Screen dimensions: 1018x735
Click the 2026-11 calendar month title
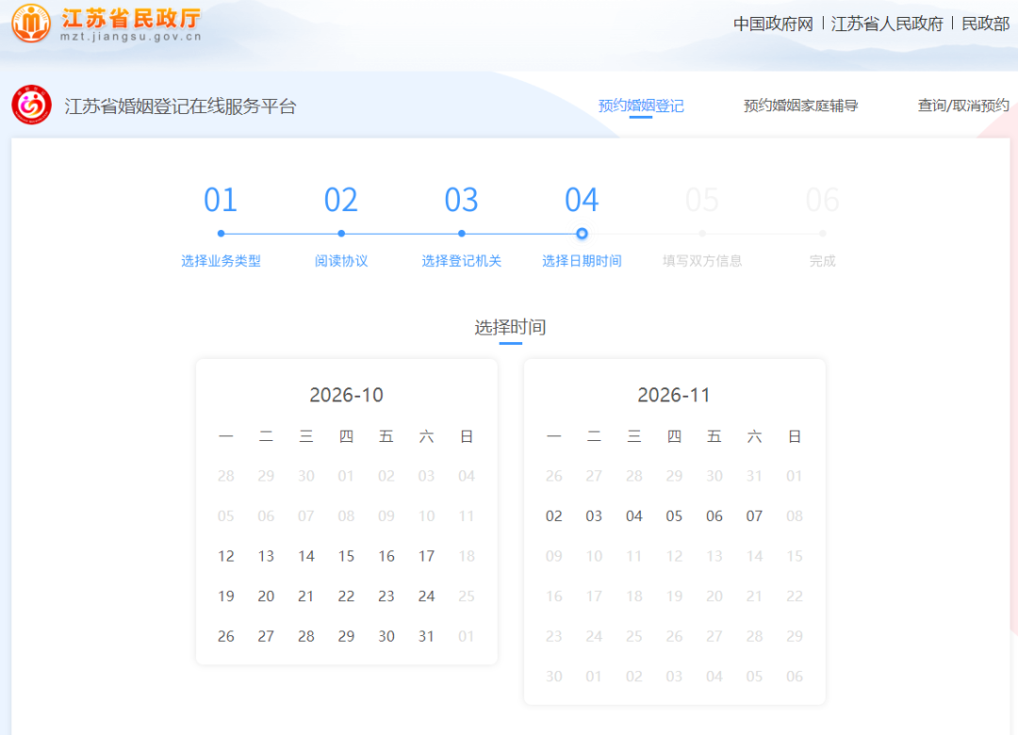click(x=674, y=395)
